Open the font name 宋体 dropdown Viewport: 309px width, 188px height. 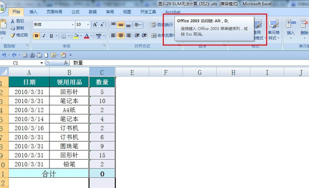(73, 25)
